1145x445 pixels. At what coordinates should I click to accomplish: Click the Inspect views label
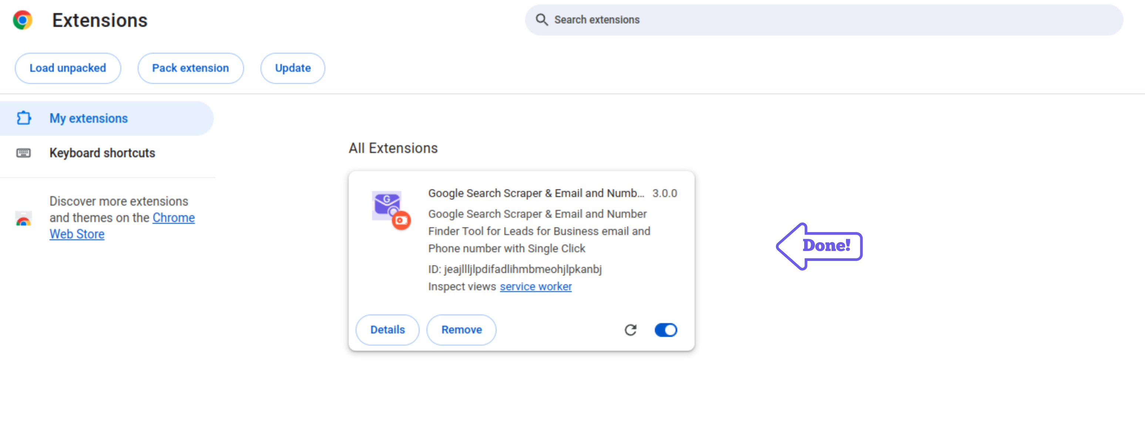(x=462, y=286)
